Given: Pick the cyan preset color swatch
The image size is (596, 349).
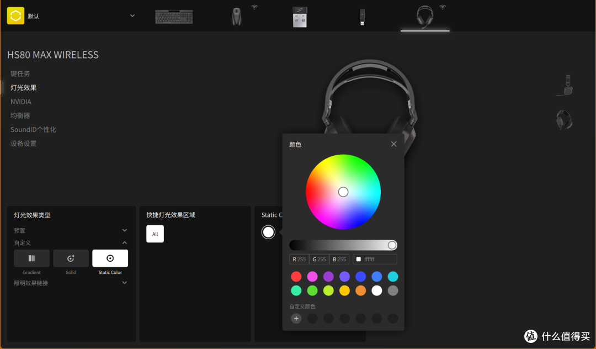Looking at the screenshot, I should tap(393, 277).
